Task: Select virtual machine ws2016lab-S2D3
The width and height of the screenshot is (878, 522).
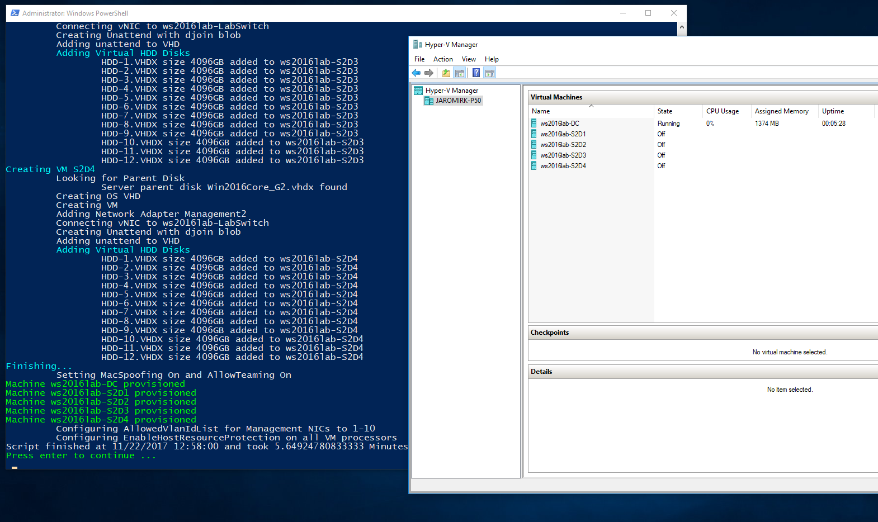Action: [x=563, y=155]
